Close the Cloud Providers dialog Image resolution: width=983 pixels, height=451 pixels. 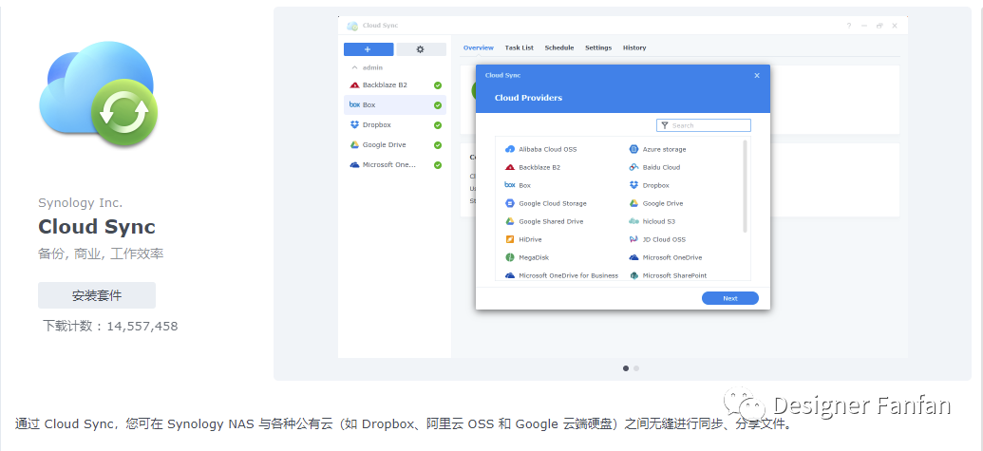pyautogui.click(x=757, y=76)
